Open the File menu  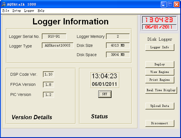point(6,11)
